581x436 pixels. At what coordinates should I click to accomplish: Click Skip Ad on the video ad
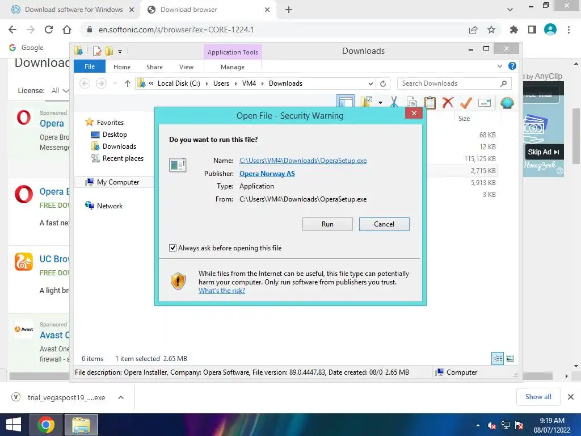click(544, 152)
